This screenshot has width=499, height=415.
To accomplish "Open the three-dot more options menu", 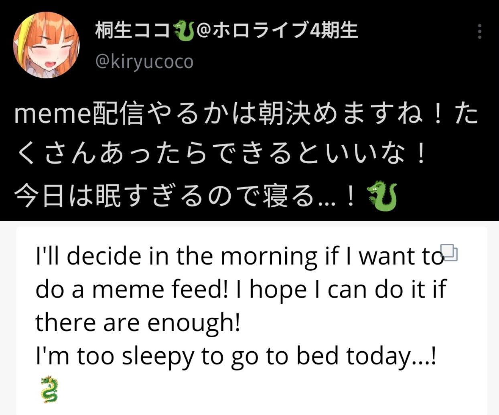I will (479, 32).
